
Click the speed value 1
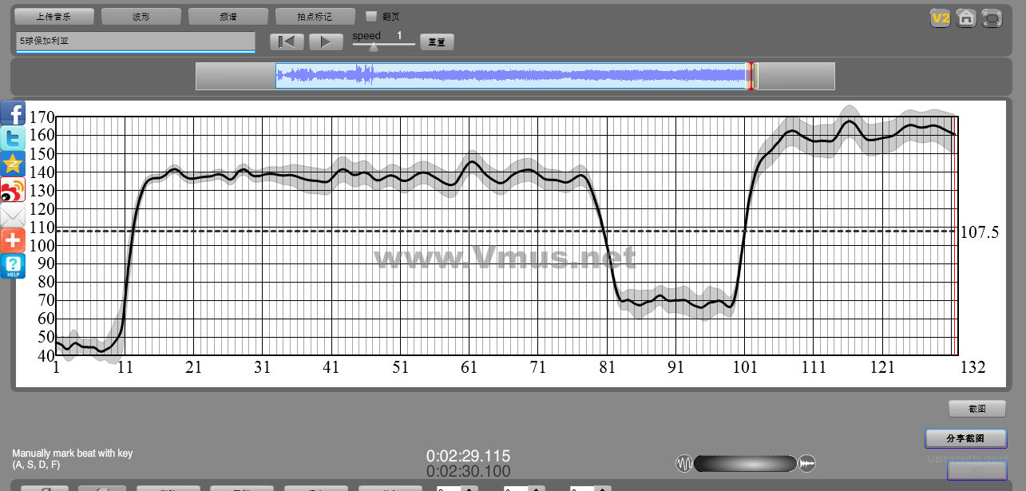pyautogui.click(x=400, y=35)
